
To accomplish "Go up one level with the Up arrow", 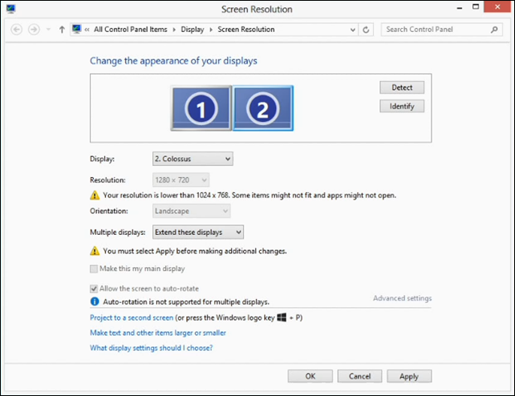I will 62,30.
